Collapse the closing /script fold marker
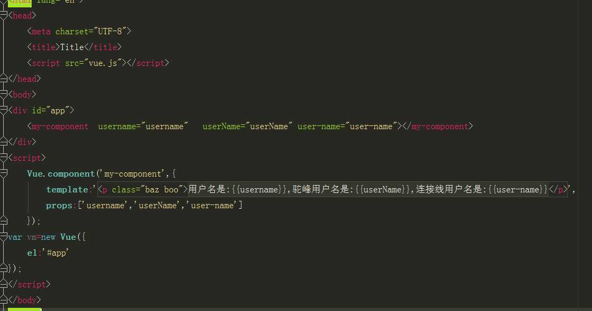Viewport: 592px width, 311px height. (3, 284)
